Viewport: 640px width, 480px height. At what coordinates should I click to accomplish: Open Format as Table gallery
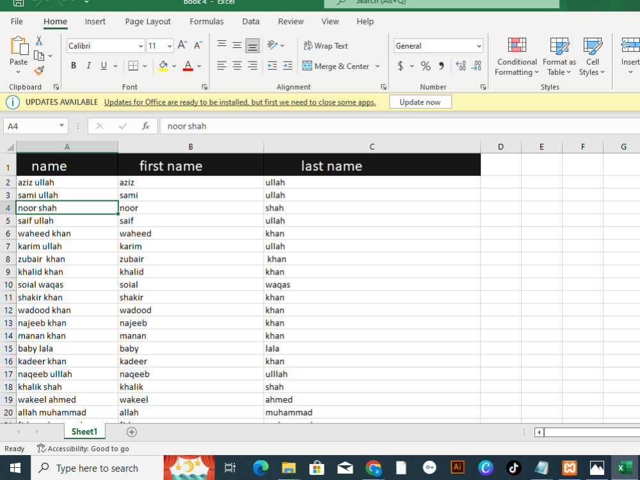(559, 56)
